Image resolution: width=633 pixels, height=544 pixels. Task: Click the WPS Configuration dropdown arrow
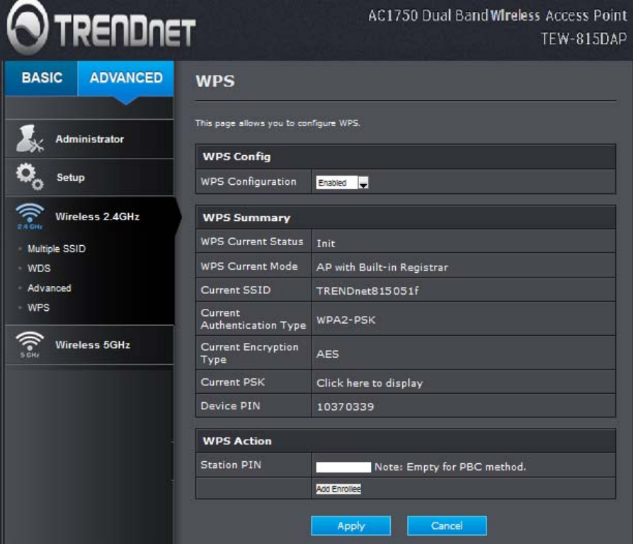click(x=363, y=183)
